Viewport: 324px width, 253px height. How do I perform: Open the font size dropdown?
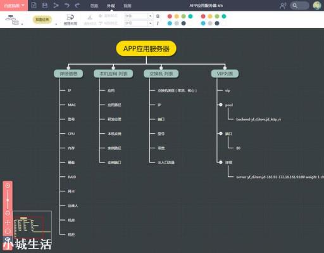[x=139, y=23]
